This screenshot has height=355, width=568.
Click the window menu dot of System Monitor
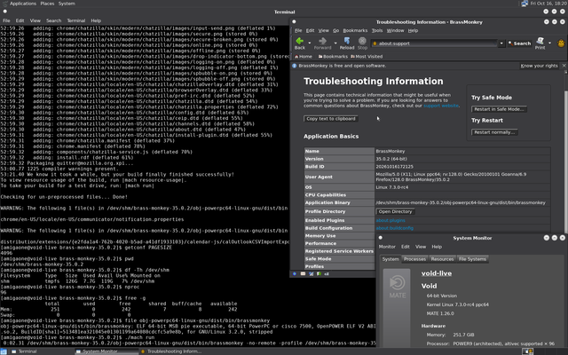(381, 238)
